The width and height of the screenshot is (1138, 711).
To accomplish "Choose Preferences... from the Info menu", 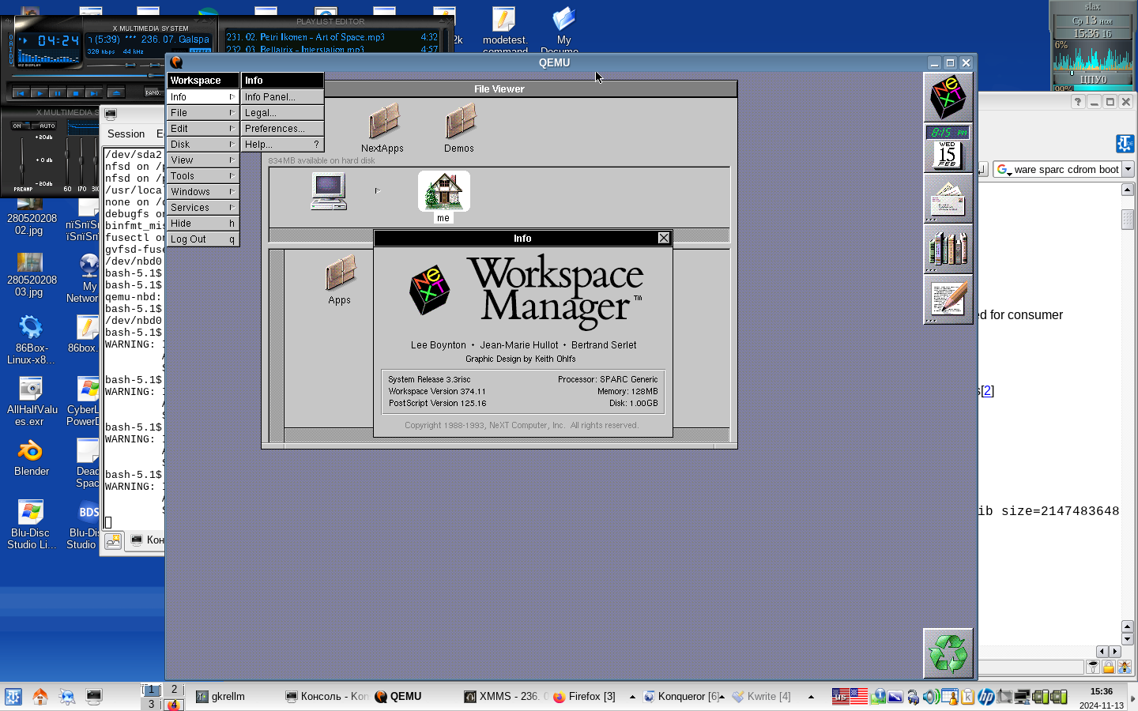I will (x=282, y=129).
